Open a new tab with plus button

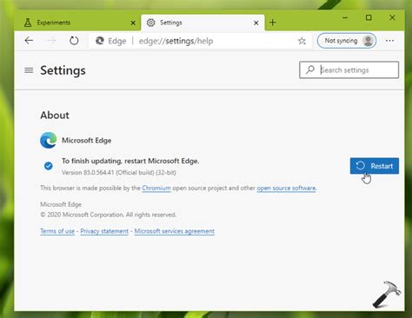[x=272, y=23]
